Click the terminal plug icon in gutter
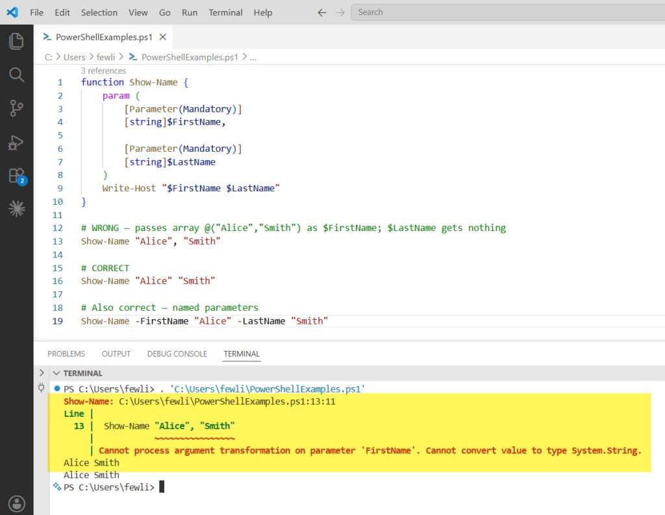The height and width of the screenshot is (515, 665). (41, 387)
